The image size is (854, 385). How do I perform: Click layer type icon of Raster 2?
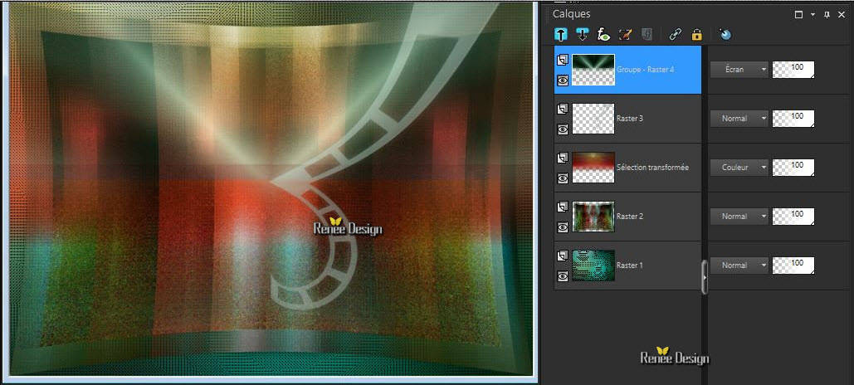pyautogui.click(x=563, y=207)
